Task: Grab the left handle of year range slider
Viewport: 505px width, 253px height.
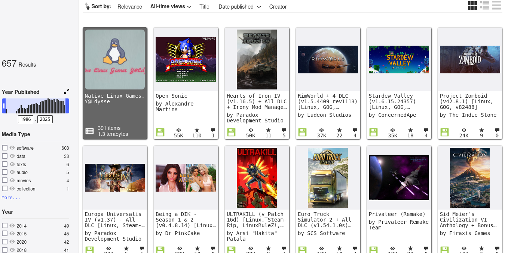Action: [x=4, y=106]
